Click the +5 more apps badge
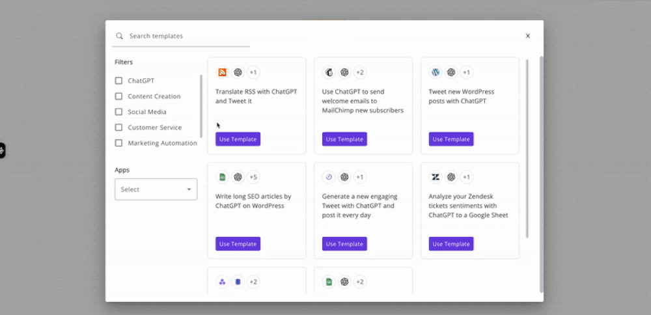This screenshot has height=315, width=651. pyautogui.click(x=253, y=177)
